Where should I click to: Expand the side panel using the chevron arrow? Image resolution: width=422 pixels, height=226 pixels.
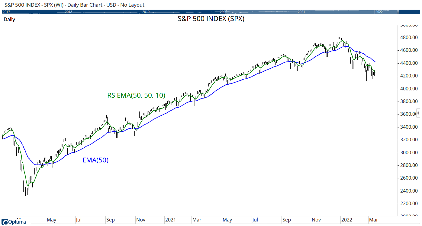click(x=418, y=113)
